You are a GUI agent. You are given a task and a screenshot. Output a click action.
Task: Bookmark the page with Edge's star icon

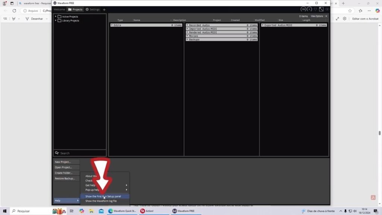pyautogui.click(x=350, y=11)
